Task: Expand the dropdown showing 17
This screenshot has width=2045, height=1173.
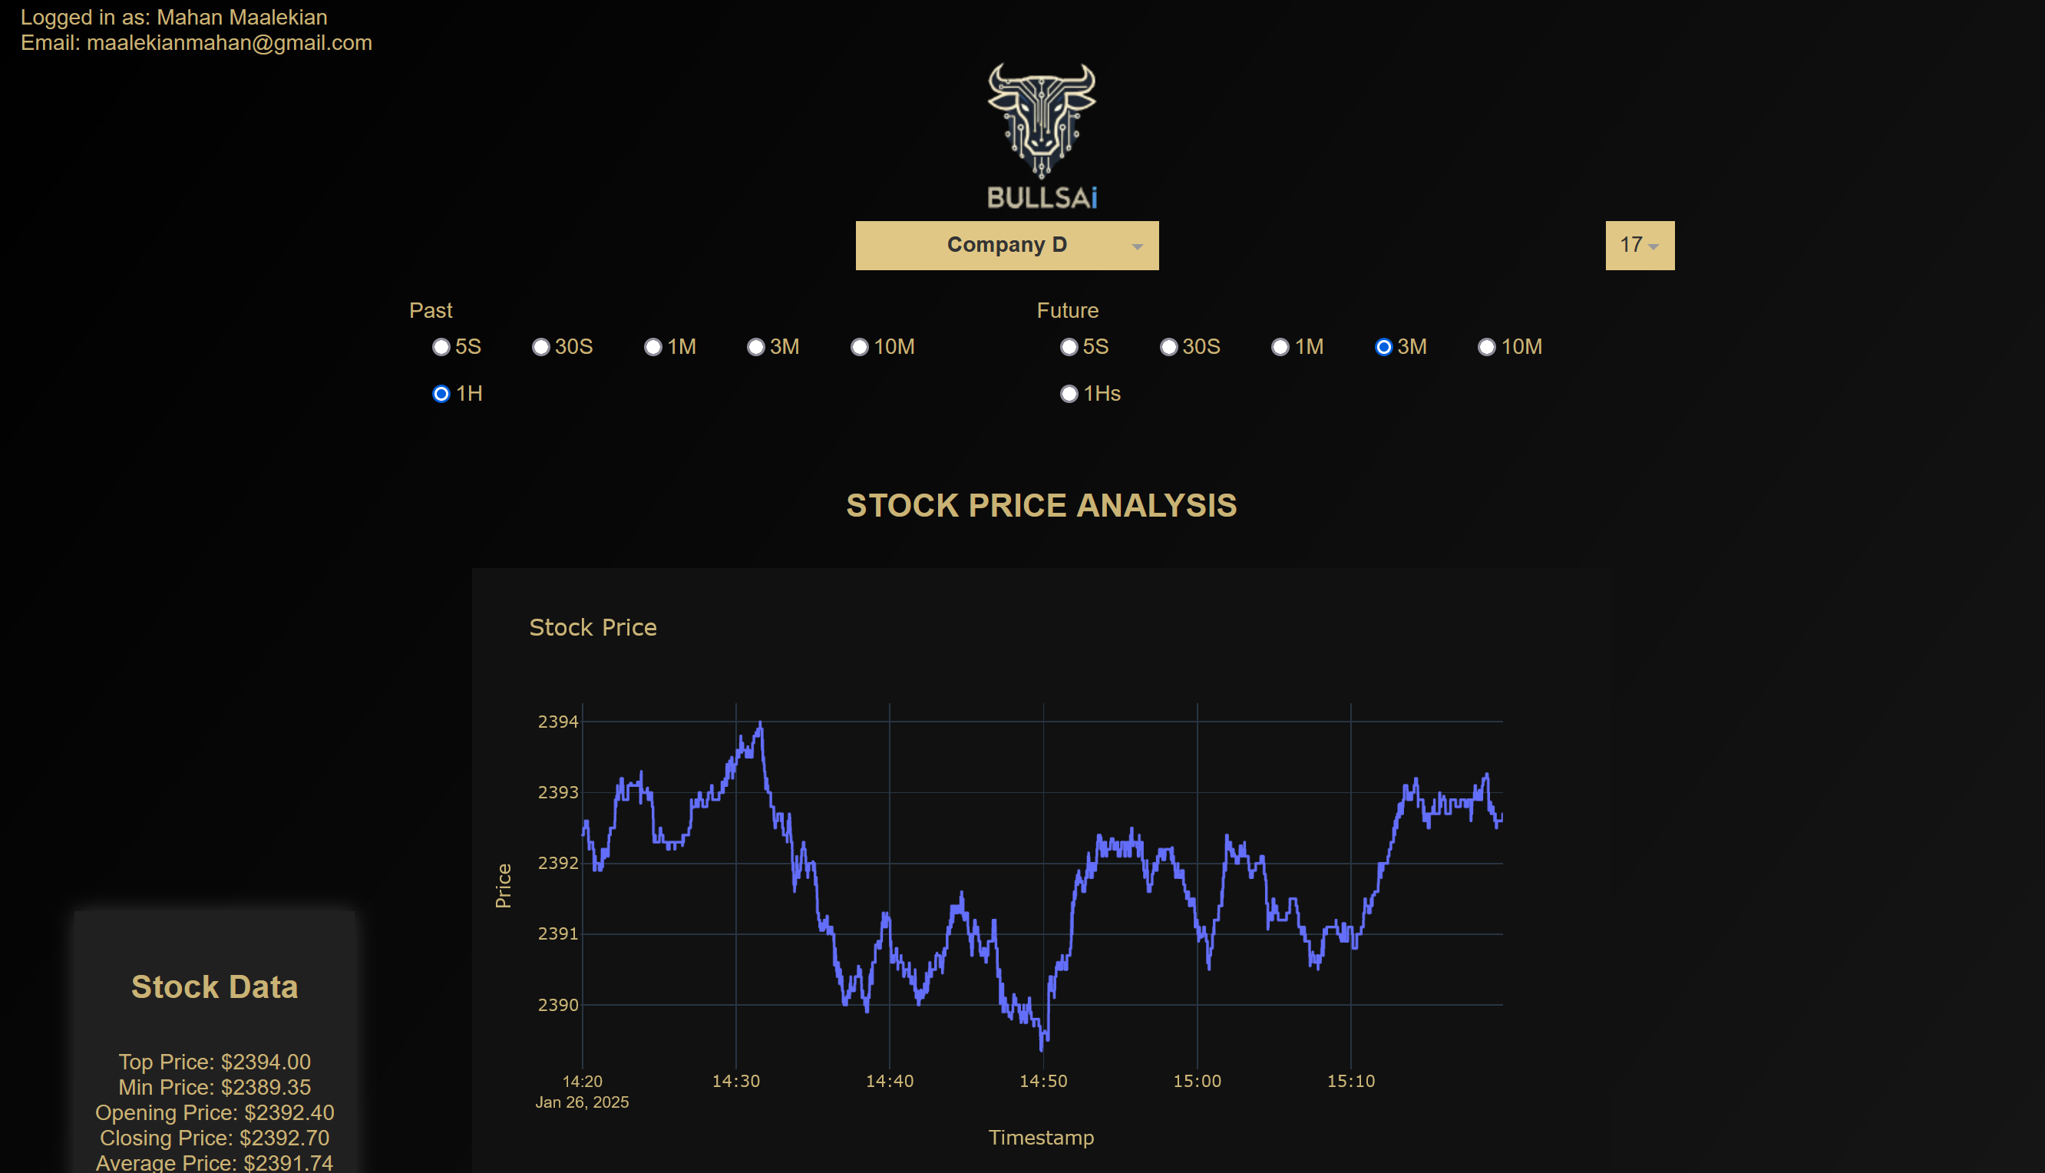Action: pos(1640,245)
